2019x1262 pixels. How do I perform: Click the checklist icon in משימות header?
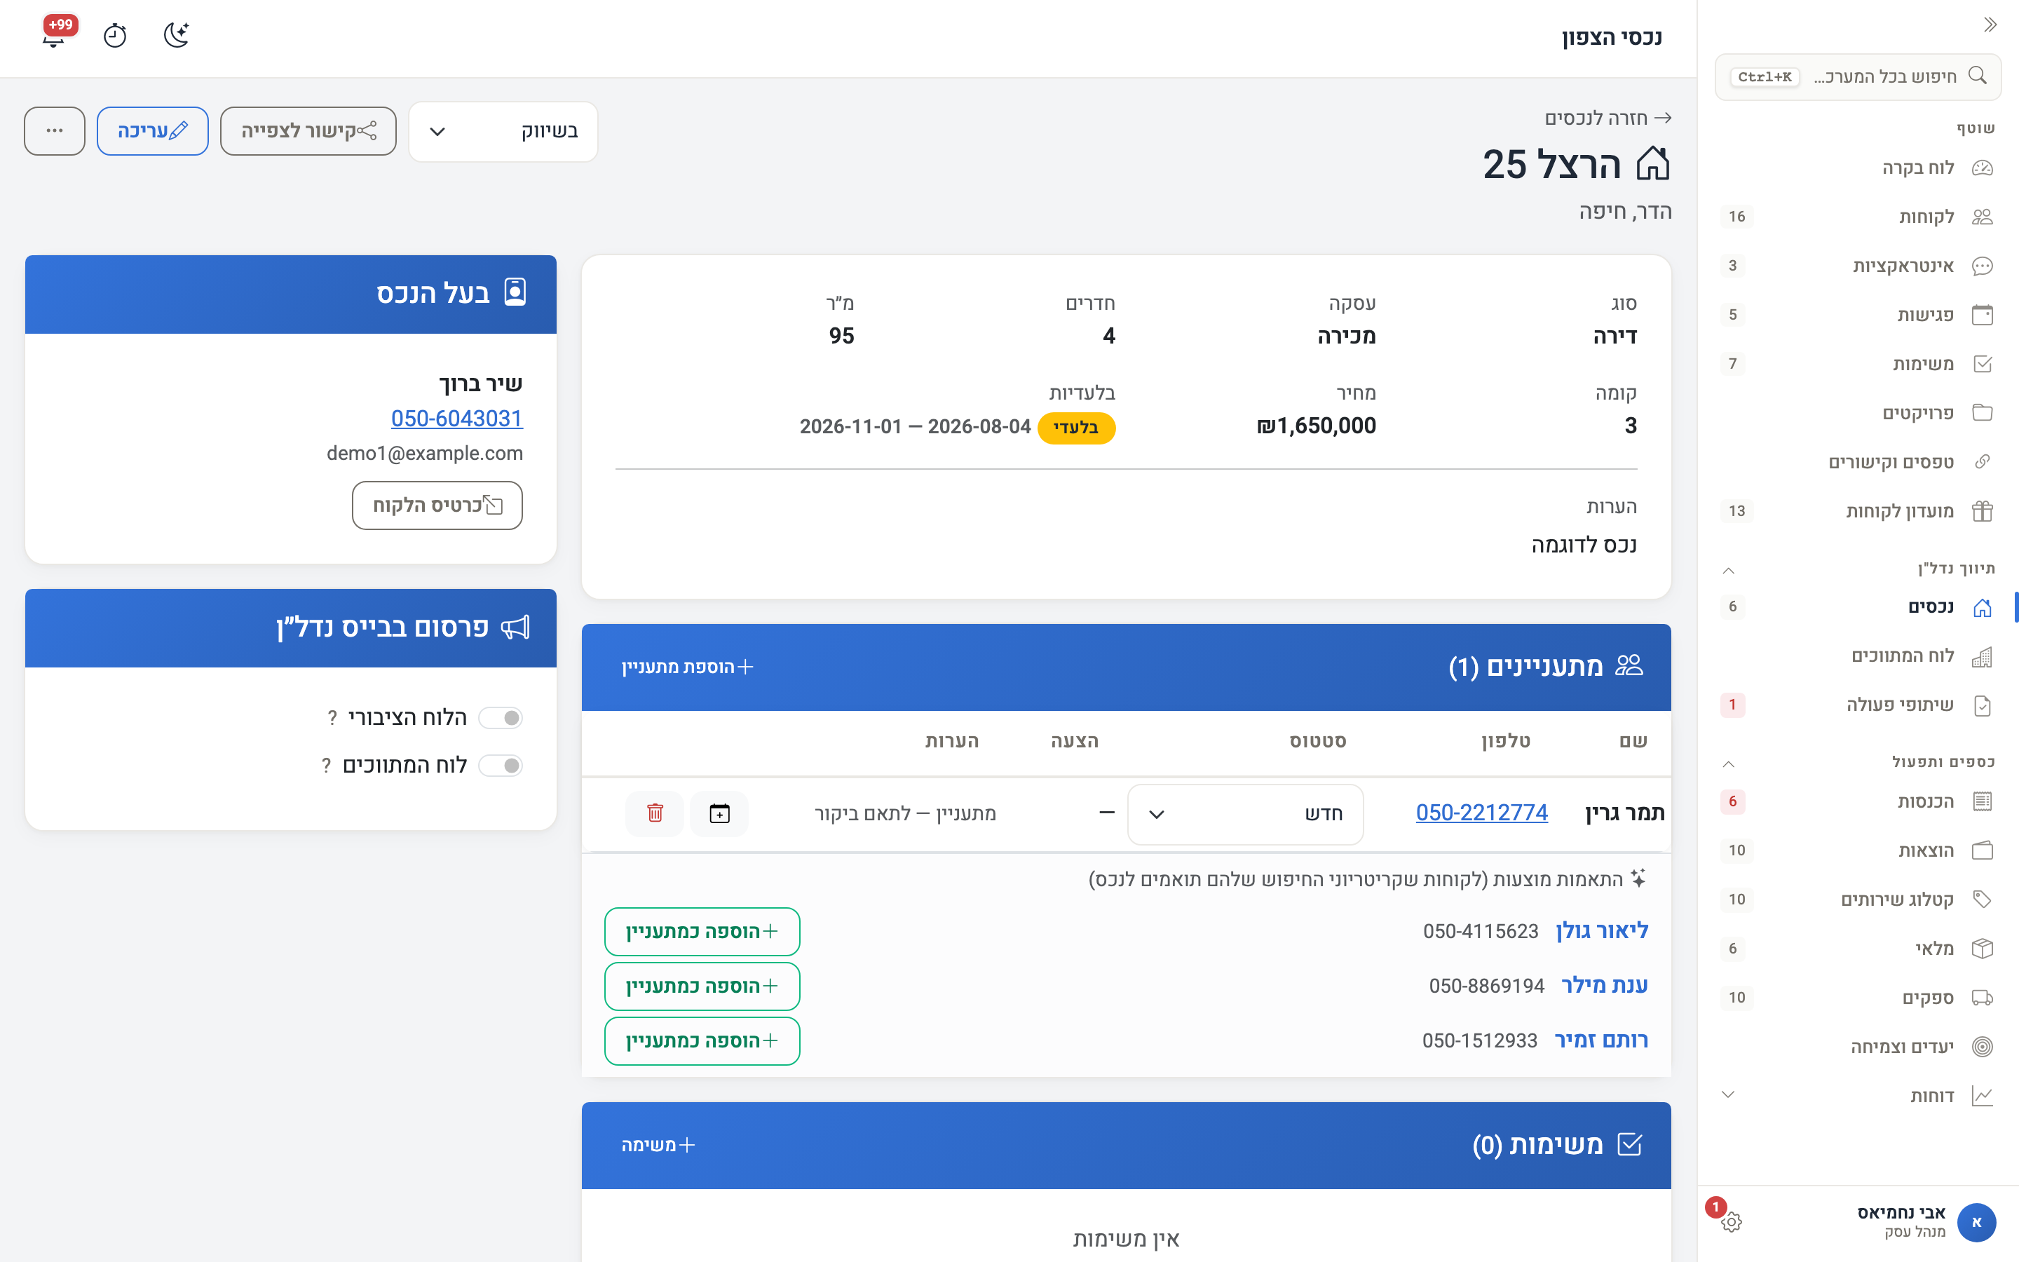1629,1144
